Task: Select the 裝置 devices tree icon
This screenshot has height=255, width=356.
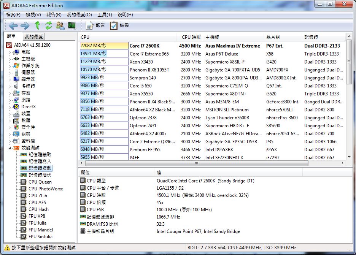Action: pyautogui.click(x=16, y=114)
